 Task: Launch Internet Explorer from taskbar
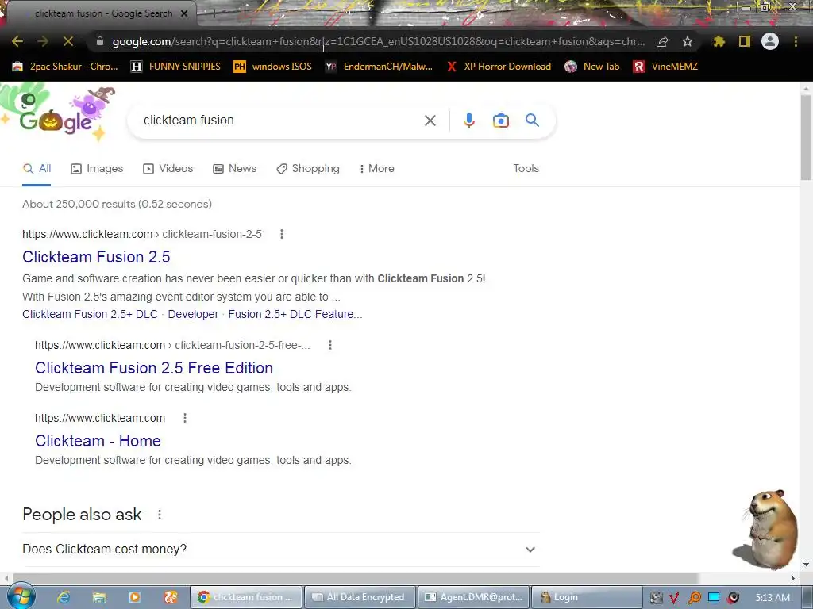(x=64, y=597)
